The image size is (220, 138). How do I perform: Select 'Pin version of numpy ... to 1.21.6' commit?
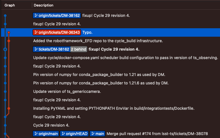[101, 83]
